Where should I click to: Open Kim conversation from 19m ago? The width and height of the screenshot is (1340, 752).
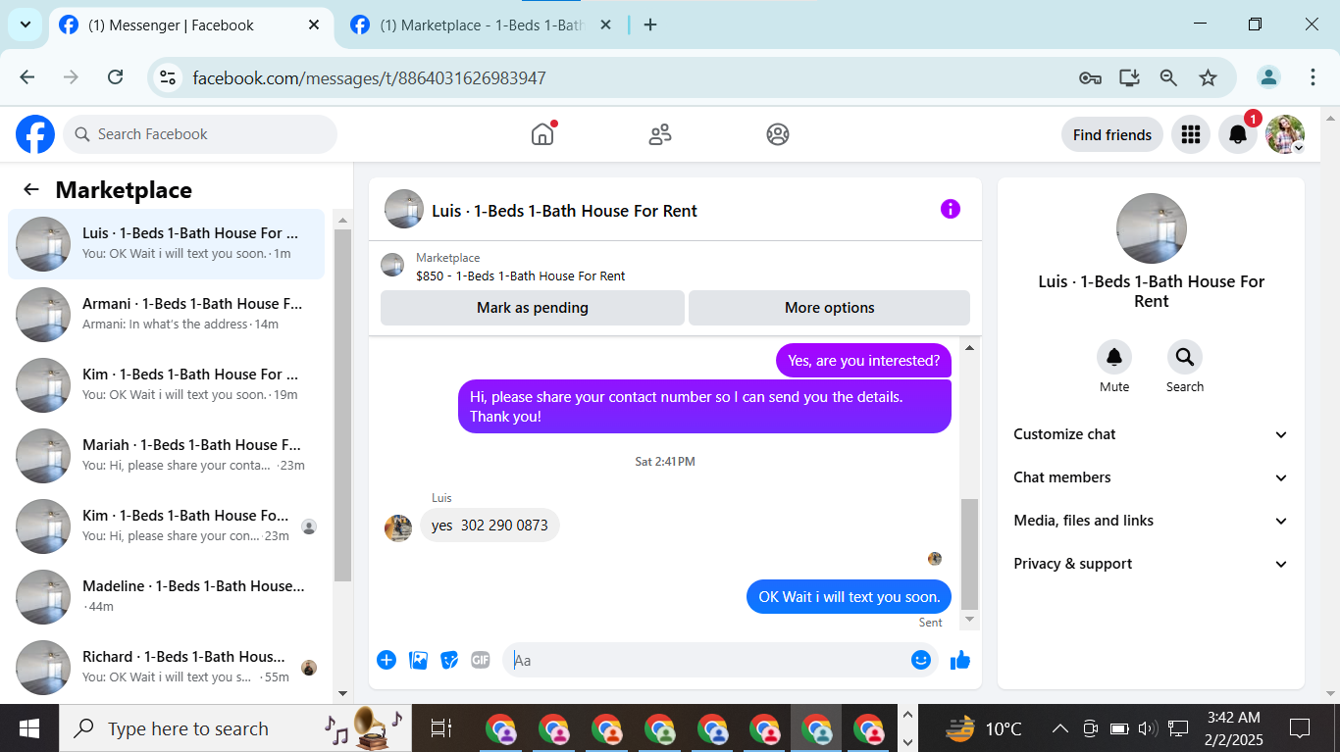coord(167,385)
